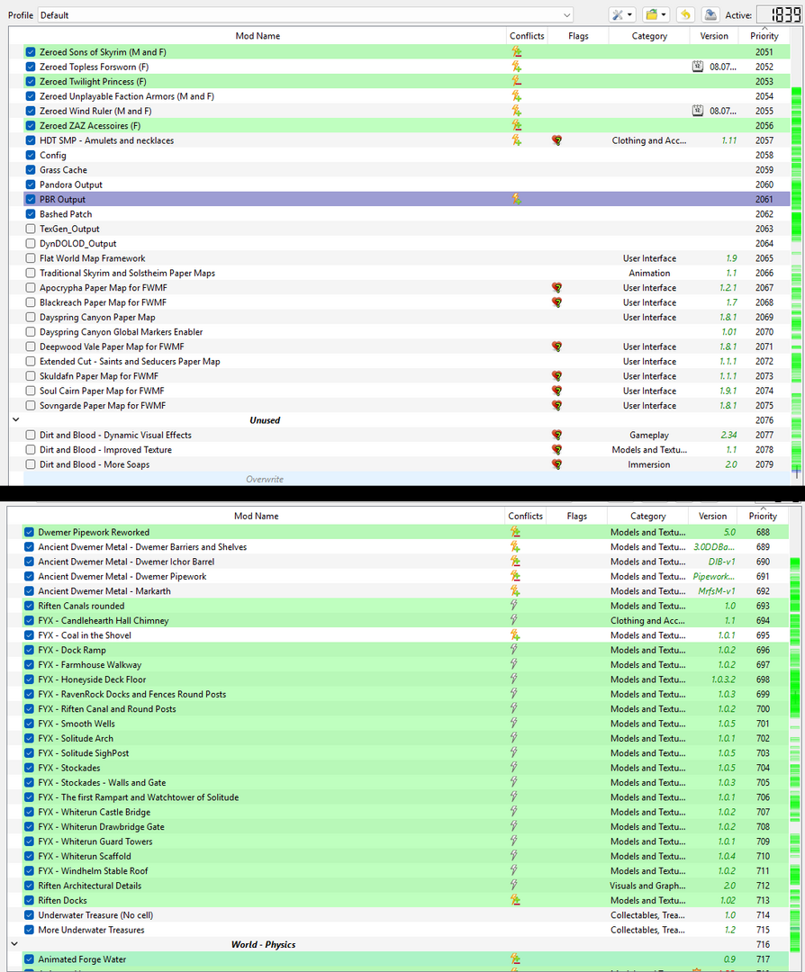Click Animation category of Traditional Skyrim Paper Maps
Viewport: 805px width, 972px height.
point(649,274)
